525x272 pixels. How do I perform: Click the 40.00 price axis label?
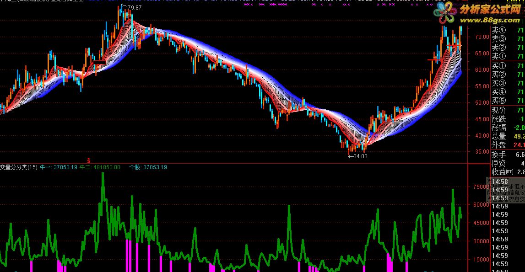point(482,135)
